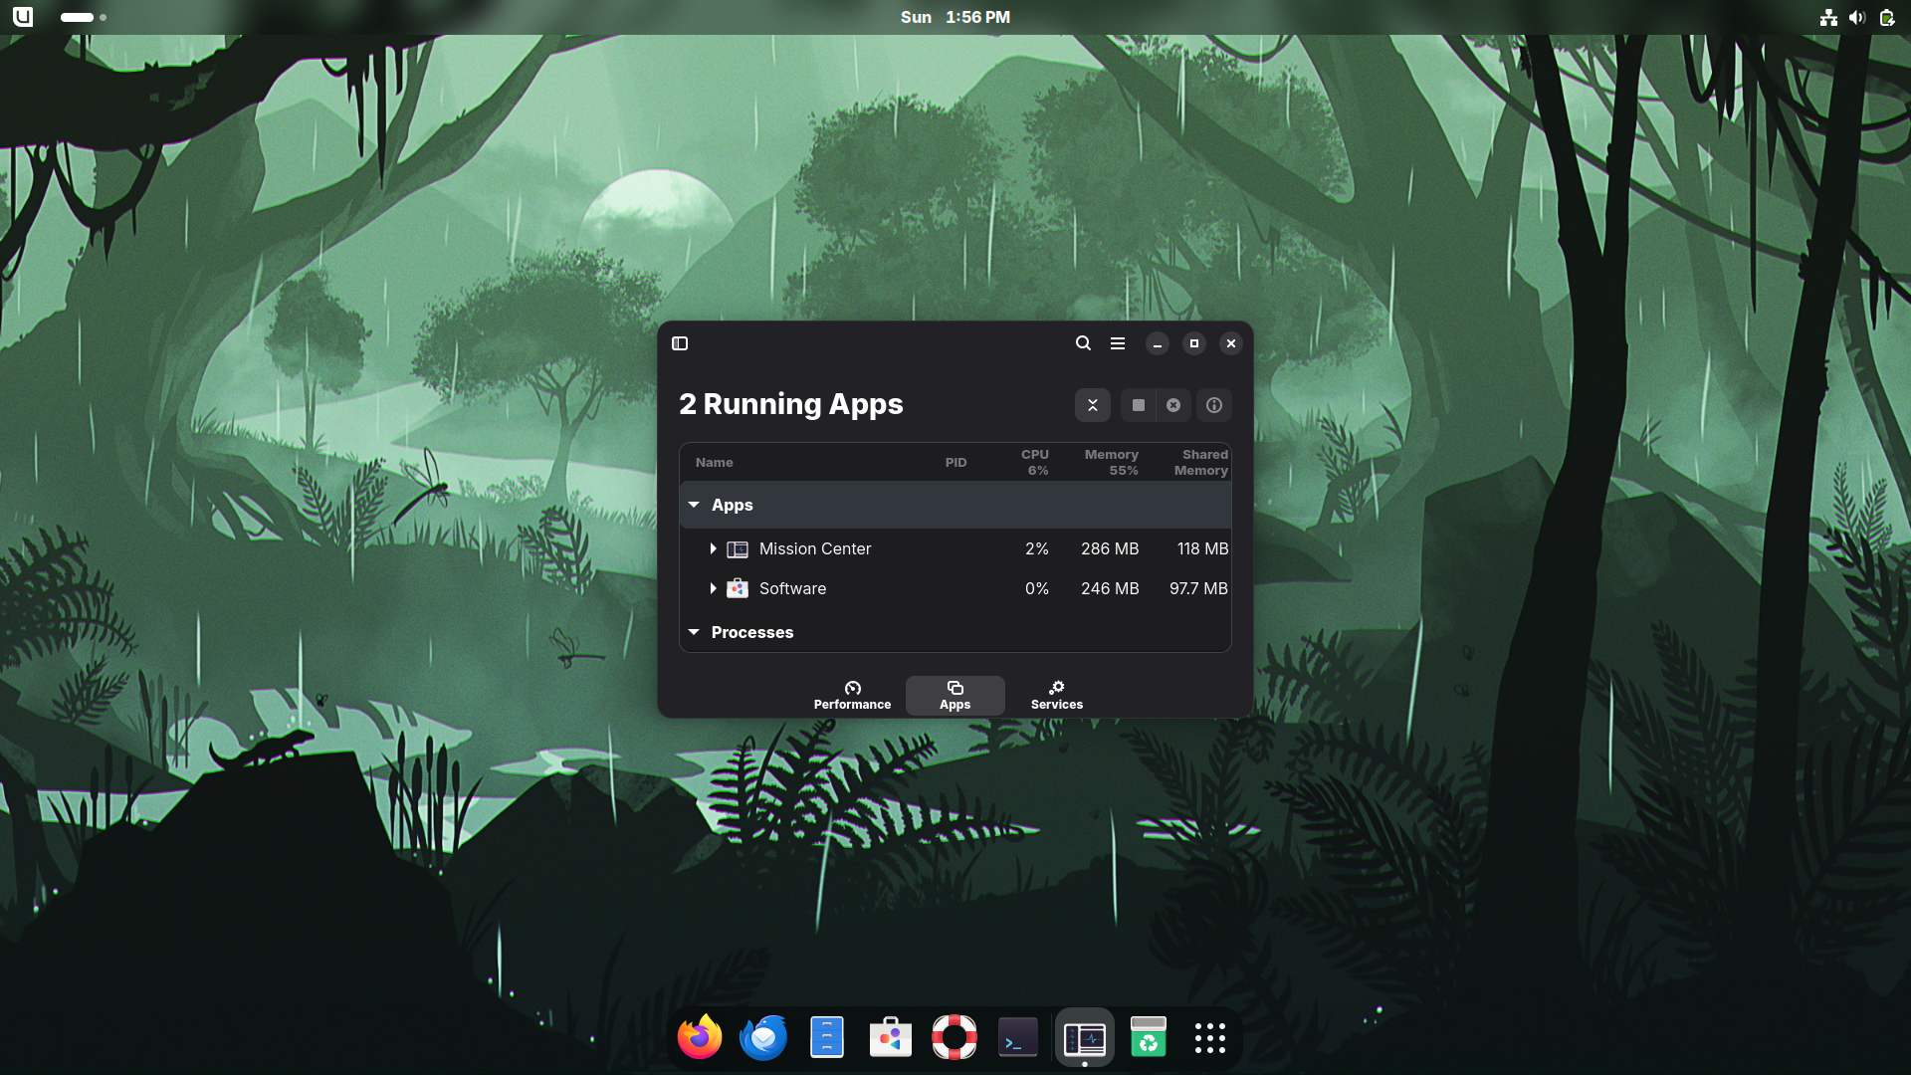The width and height of the screenshot is (1911, 1075).
Task: Click the workspace indicator pill
Action: click(x=77, y=17)
